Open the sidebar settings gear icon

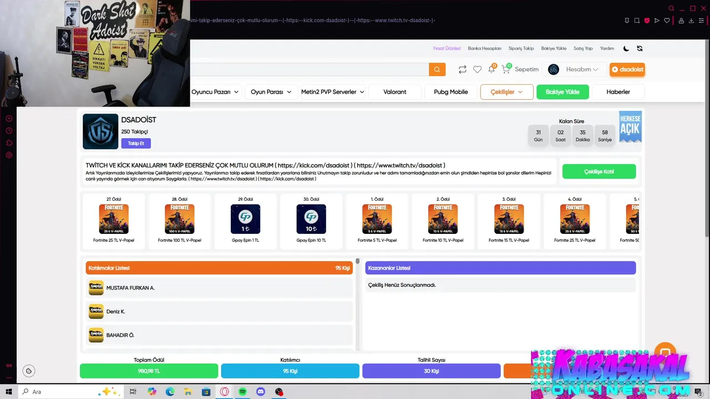pyautogui.click(x=9, y=155)
